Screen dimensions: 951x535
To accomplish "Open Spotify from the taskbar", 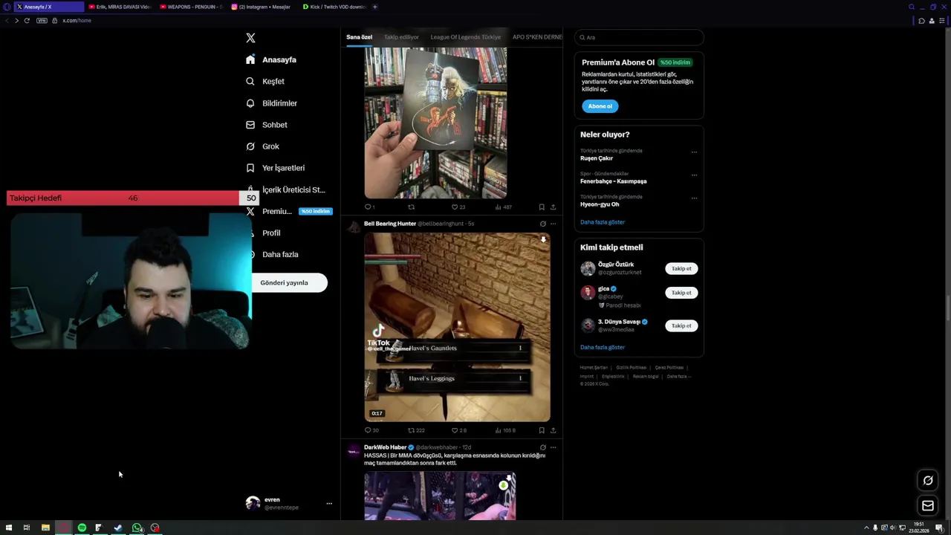I will click(82, 528).
